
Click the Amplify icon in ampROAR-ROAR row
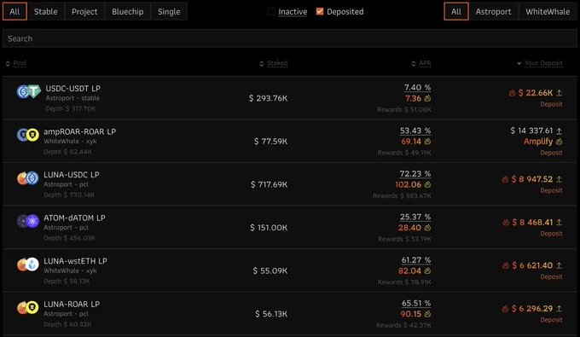pos(560,142)
